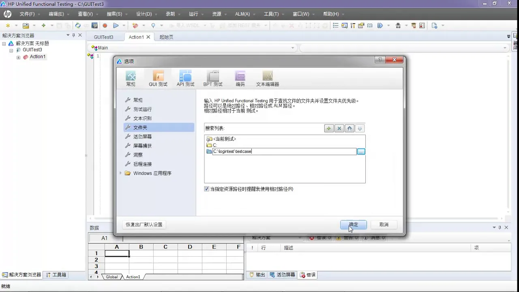Select 文本识别 in options list

(x=142, y=118)
